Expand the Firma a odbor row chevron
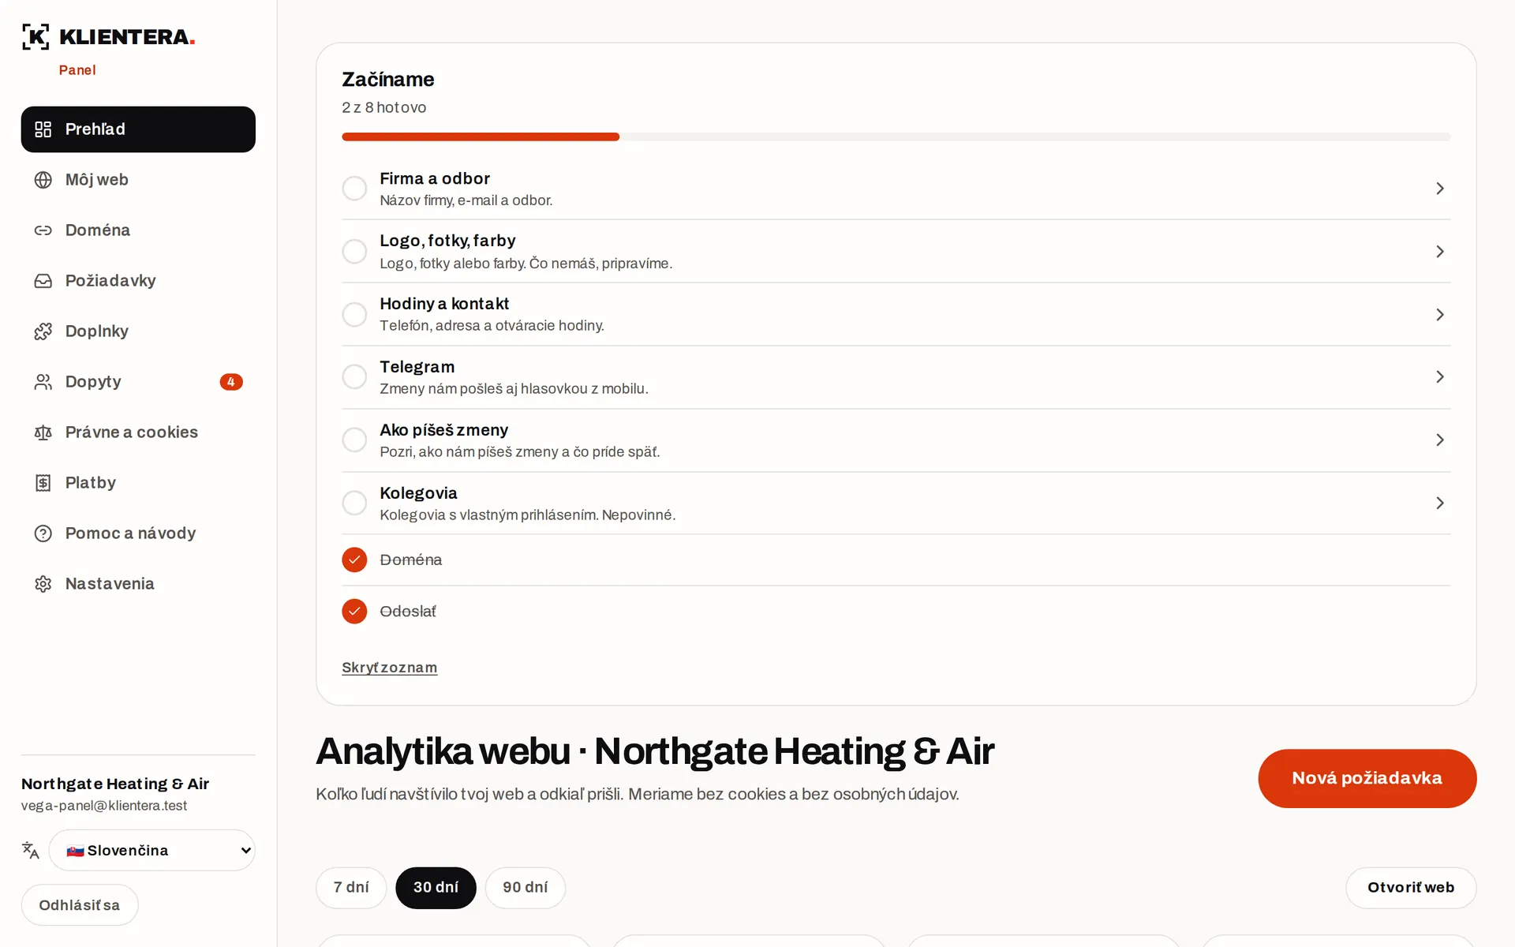The image size is (1515, 947). tap(1440, 189)
